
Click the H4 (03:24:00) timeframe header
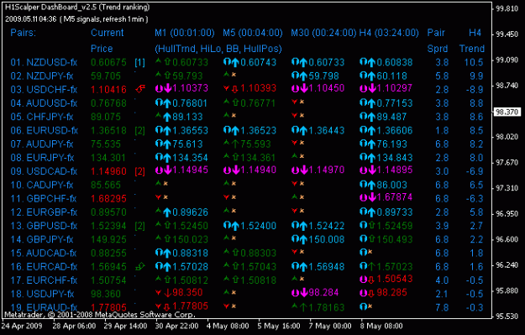[x=389, y=33]
